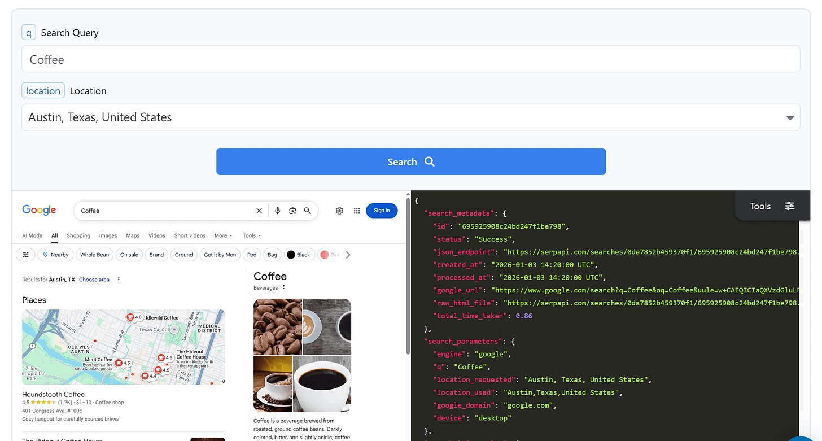Click the magnifier icon in Google search box
The width and height of the screenshot is (822, 441).
(307, 211)
